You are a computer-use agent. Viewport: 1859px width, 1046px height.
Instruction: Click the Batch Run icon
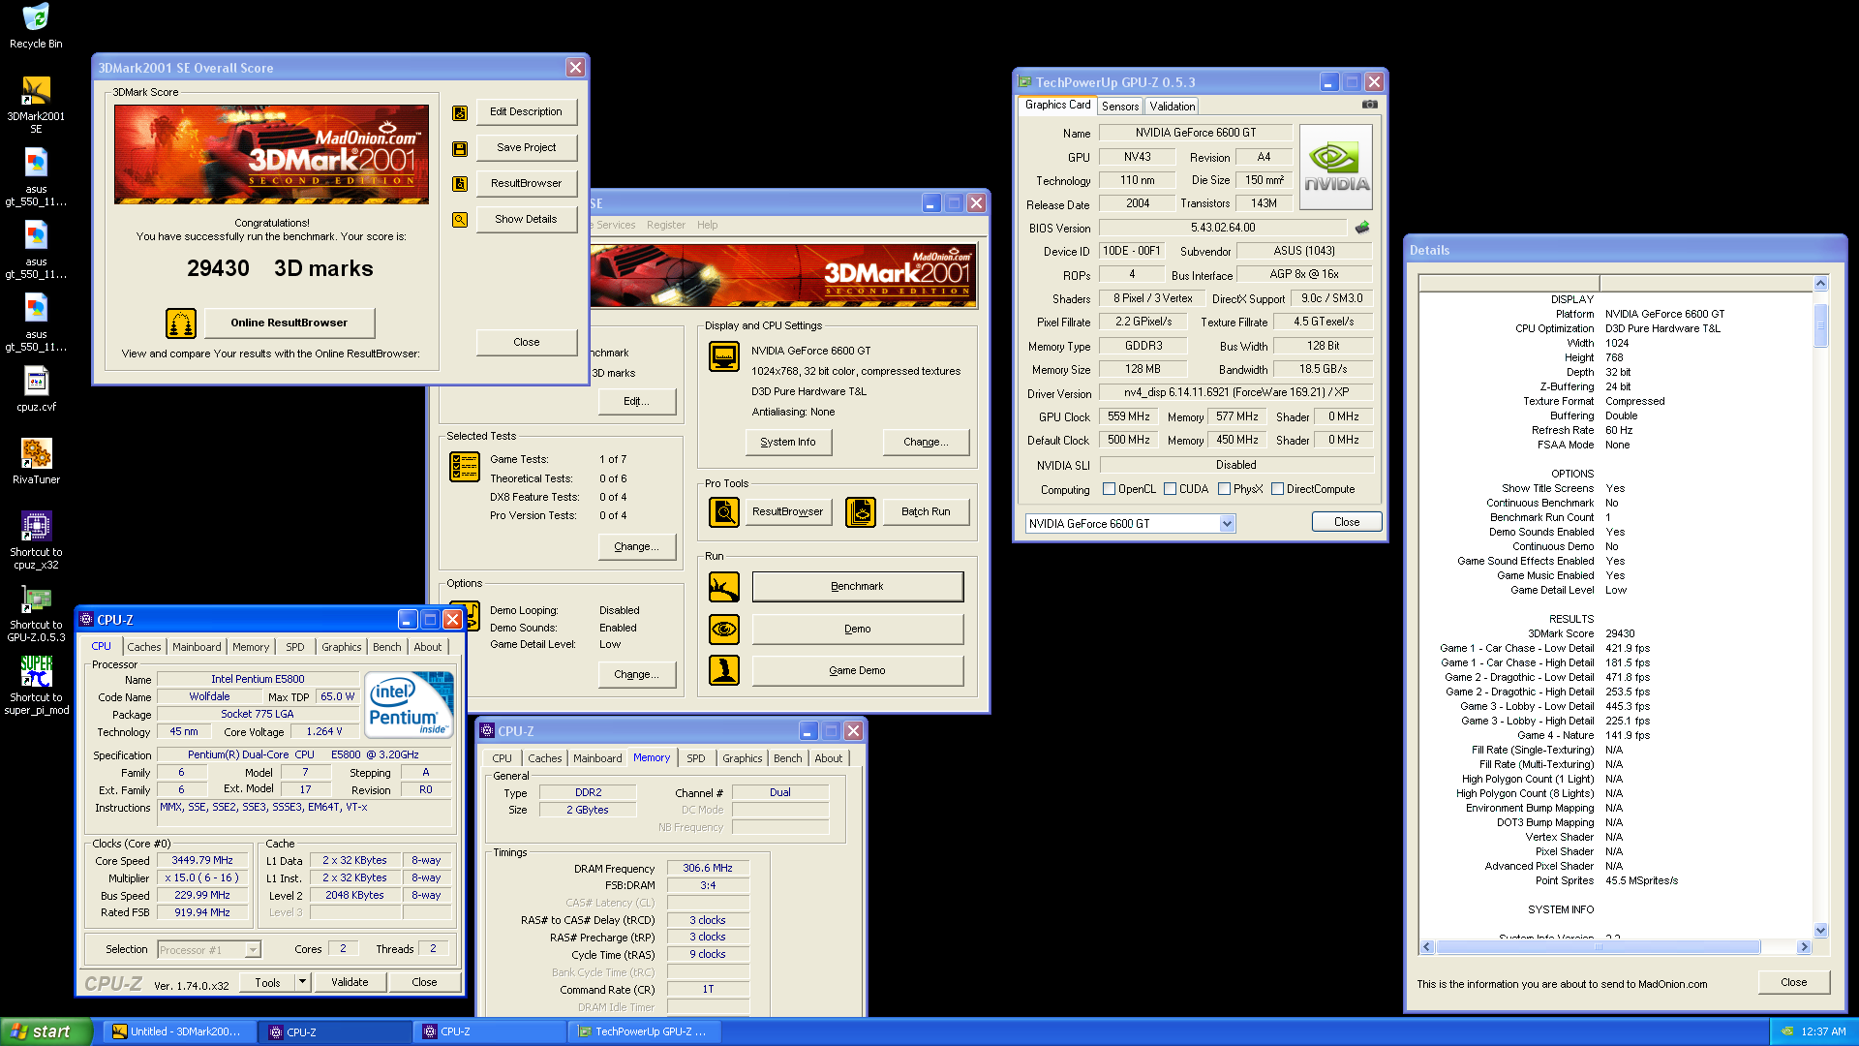click(x=861, y=511)
